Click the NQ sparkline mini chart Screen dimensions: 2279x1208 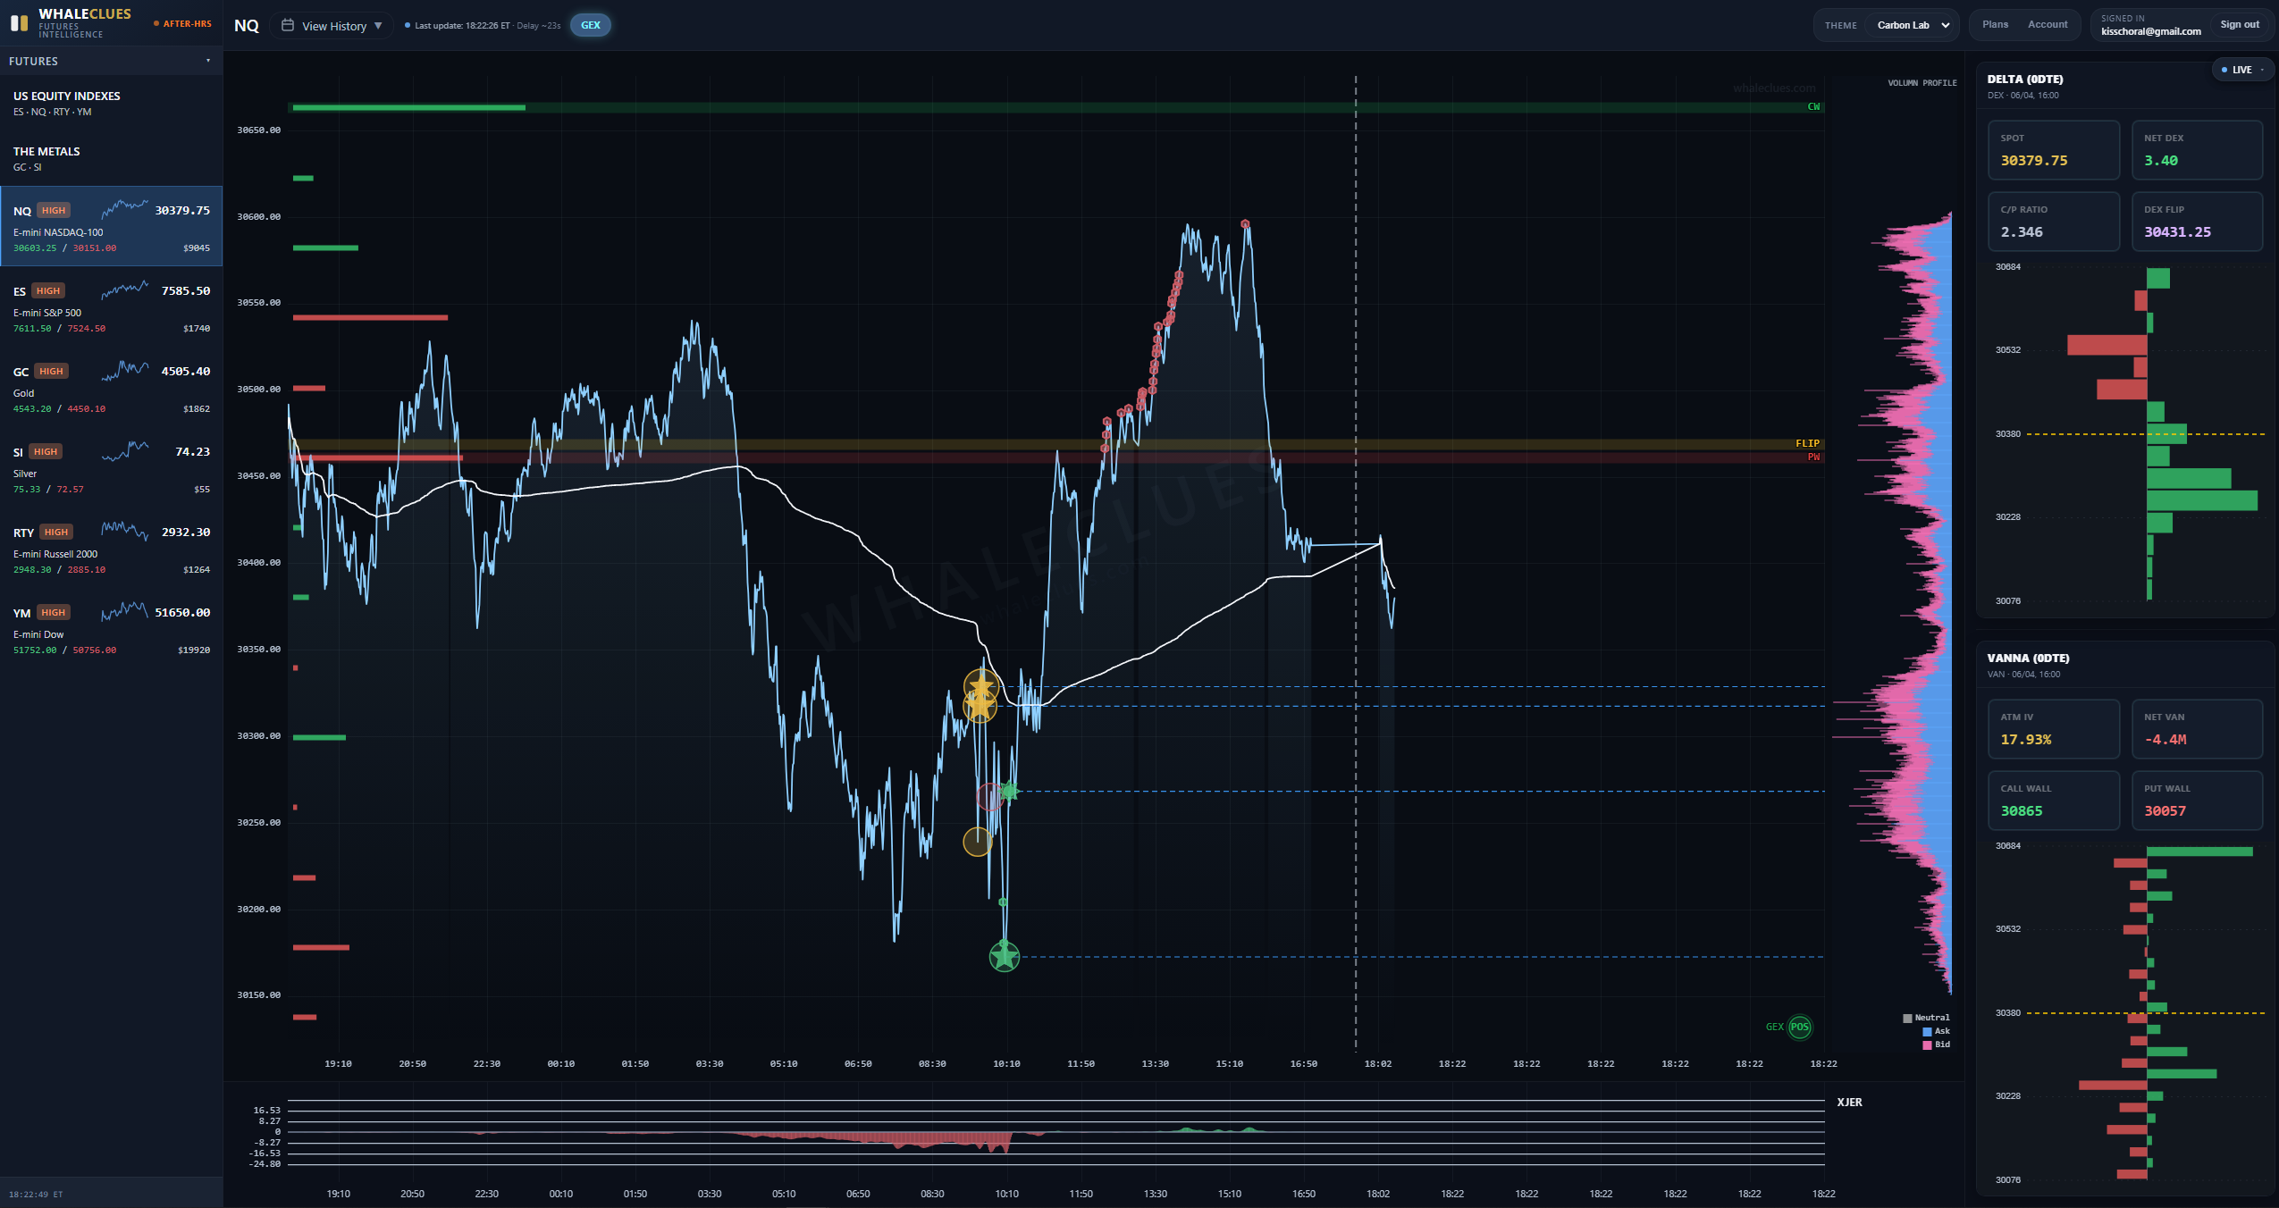coord(124,210)
